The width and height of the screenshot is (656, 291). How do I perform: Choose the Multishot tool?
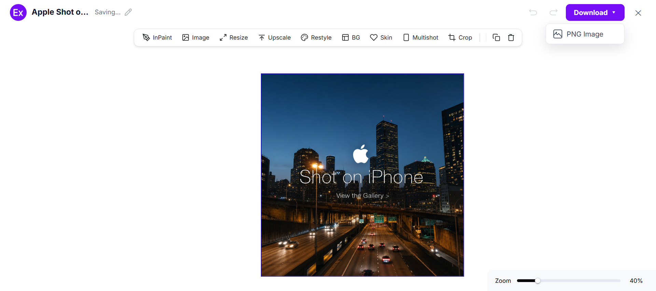pos(421,38)
